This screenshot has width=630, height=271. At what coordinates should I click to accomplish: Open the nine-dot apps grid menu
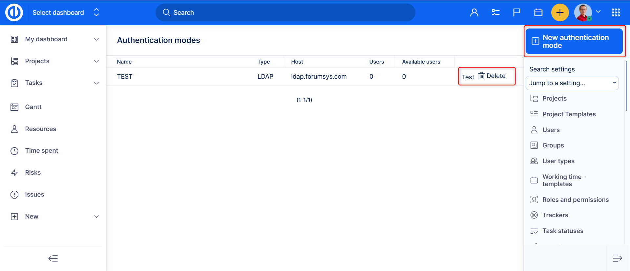coord(616,13)
